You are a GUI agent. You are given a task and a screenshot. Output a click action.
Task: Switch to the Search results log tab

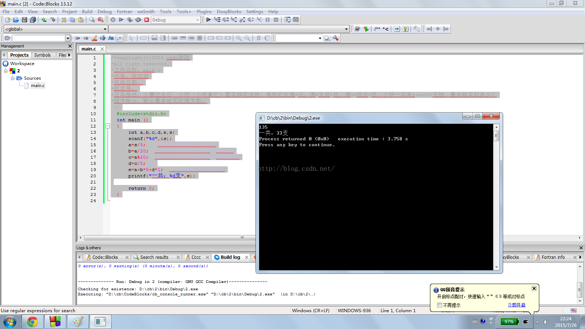point(154,257)
